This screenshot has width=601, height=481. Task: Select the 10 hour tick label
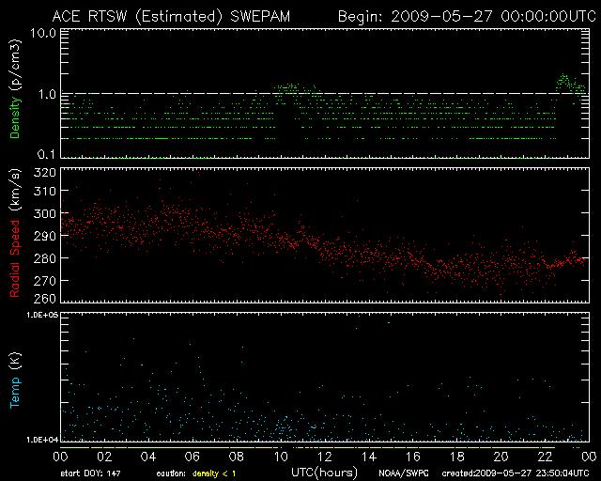(281, 457)
